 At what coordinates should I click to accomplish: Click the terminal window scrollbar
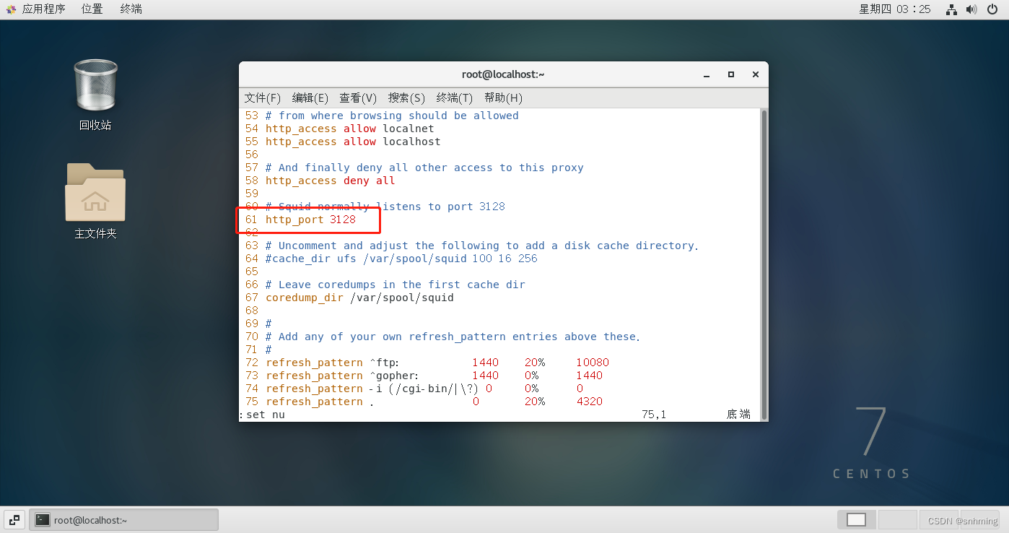[x=763, y=260]
